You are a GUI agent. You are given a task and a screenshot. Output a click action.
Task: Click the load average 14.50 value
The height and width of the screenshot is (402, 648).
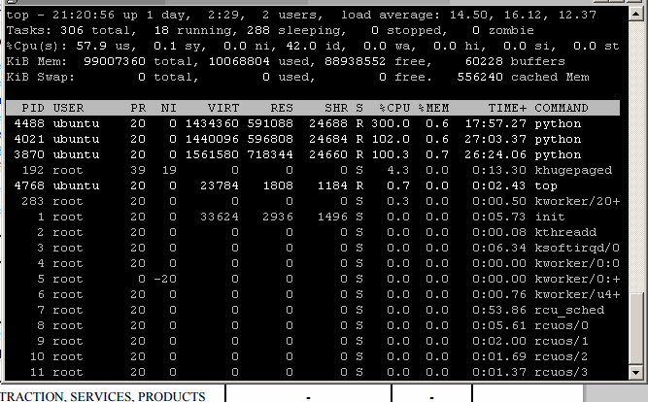click(x=468, y=16)
